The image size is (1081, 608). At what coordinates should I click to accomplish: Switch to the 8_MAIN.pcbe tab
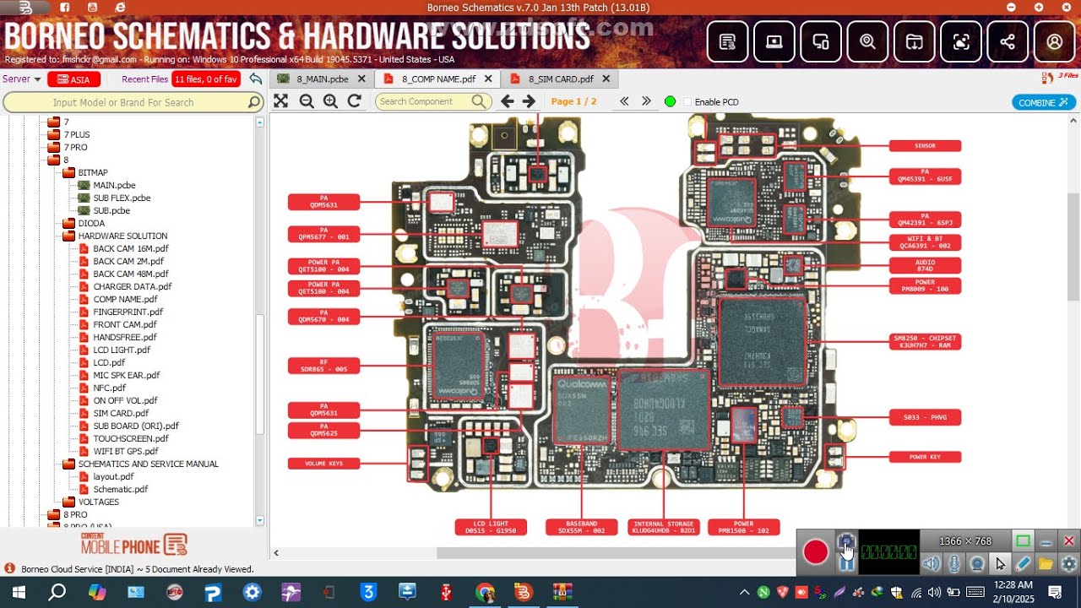(x=322, y=79)
